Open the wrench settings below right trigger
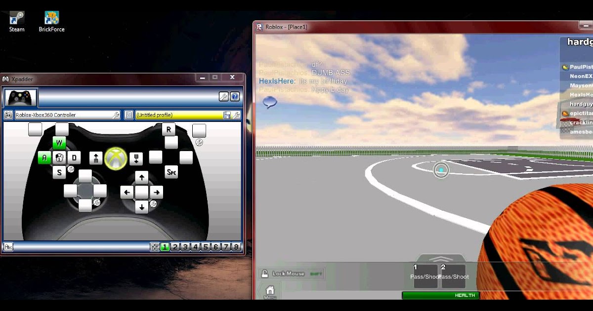 coord(199,143)
